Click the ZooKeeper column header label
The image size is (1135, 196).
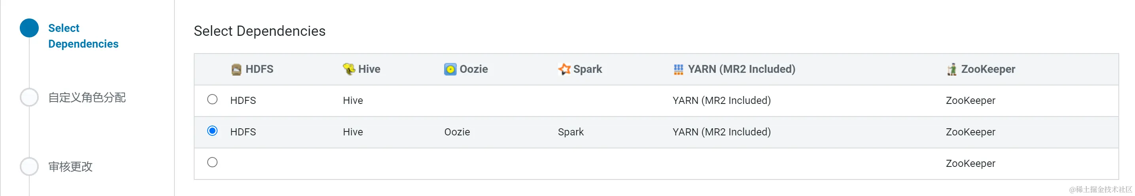pyautogui.click(x=988, y=69)
